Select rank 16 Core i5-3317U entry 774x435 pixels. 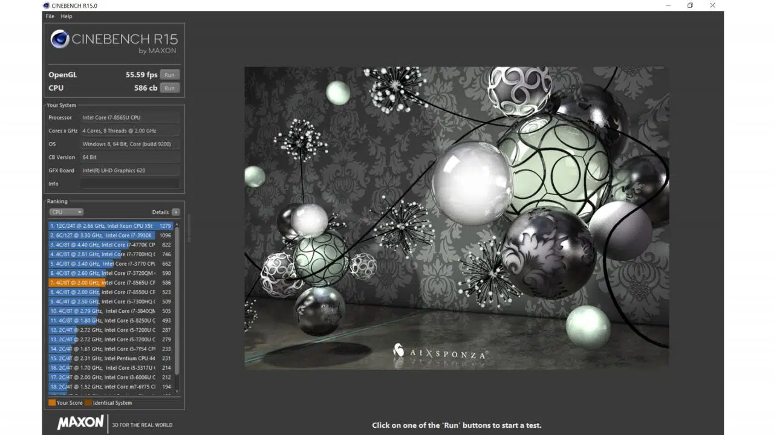[x=111, y=368]
